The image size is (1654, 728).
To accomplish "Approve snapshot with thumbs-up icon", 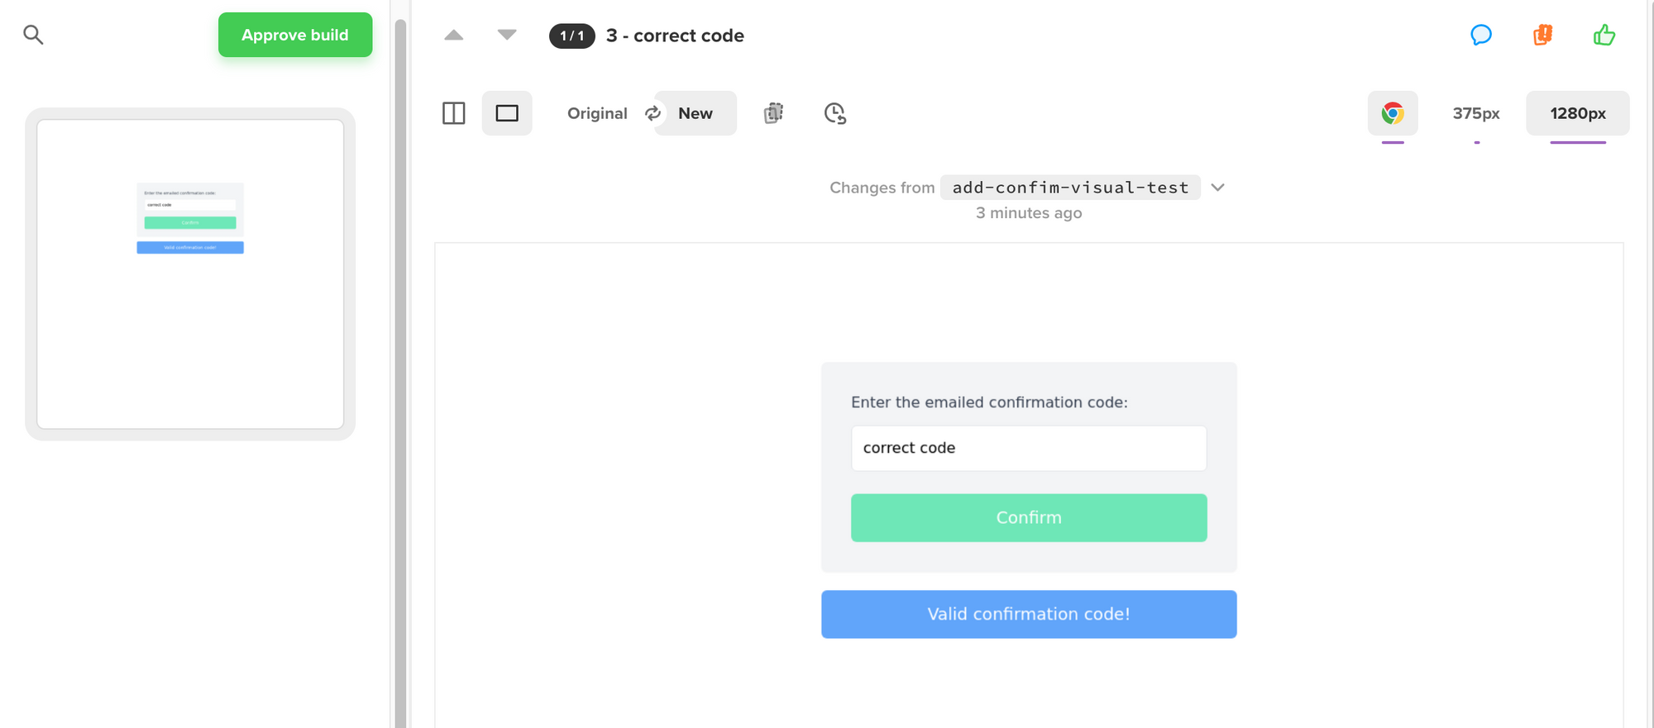I will (1604, 35).
